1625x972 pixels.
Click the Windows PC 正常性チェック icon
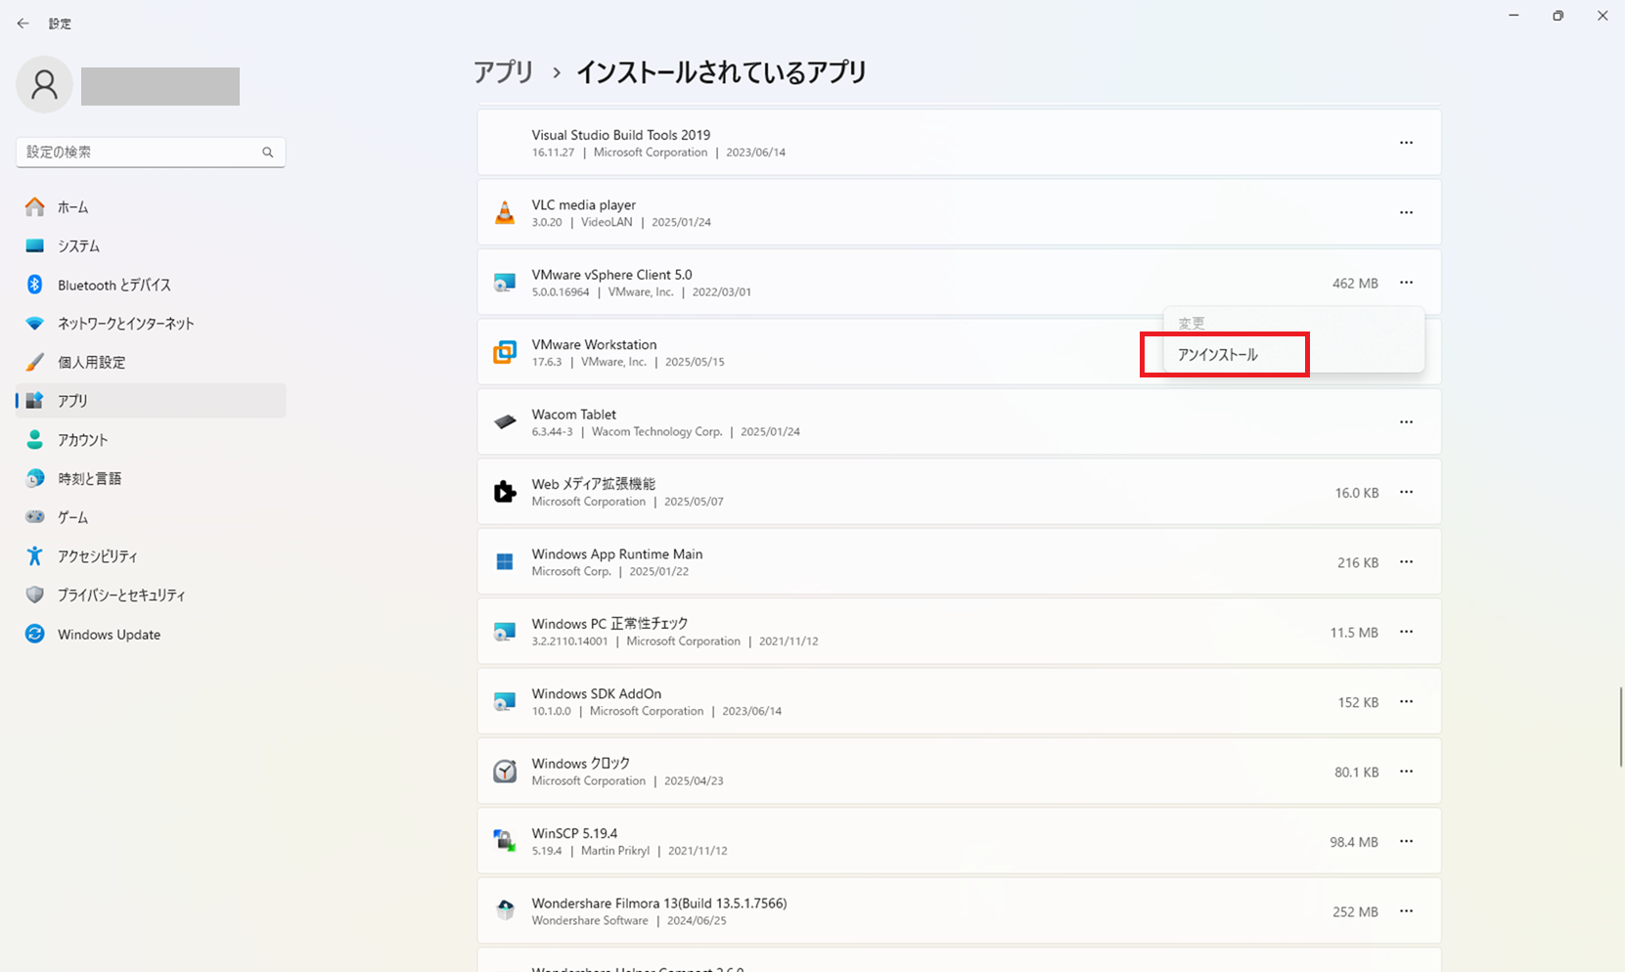coord(505,632)
